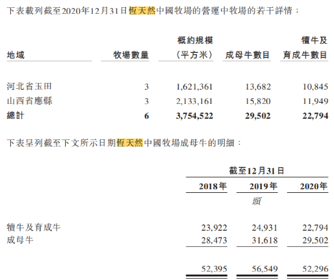Screen dimensions: 334x280
Task: Click the 犢牛及育成牛數目 column header
Action: 305,47
